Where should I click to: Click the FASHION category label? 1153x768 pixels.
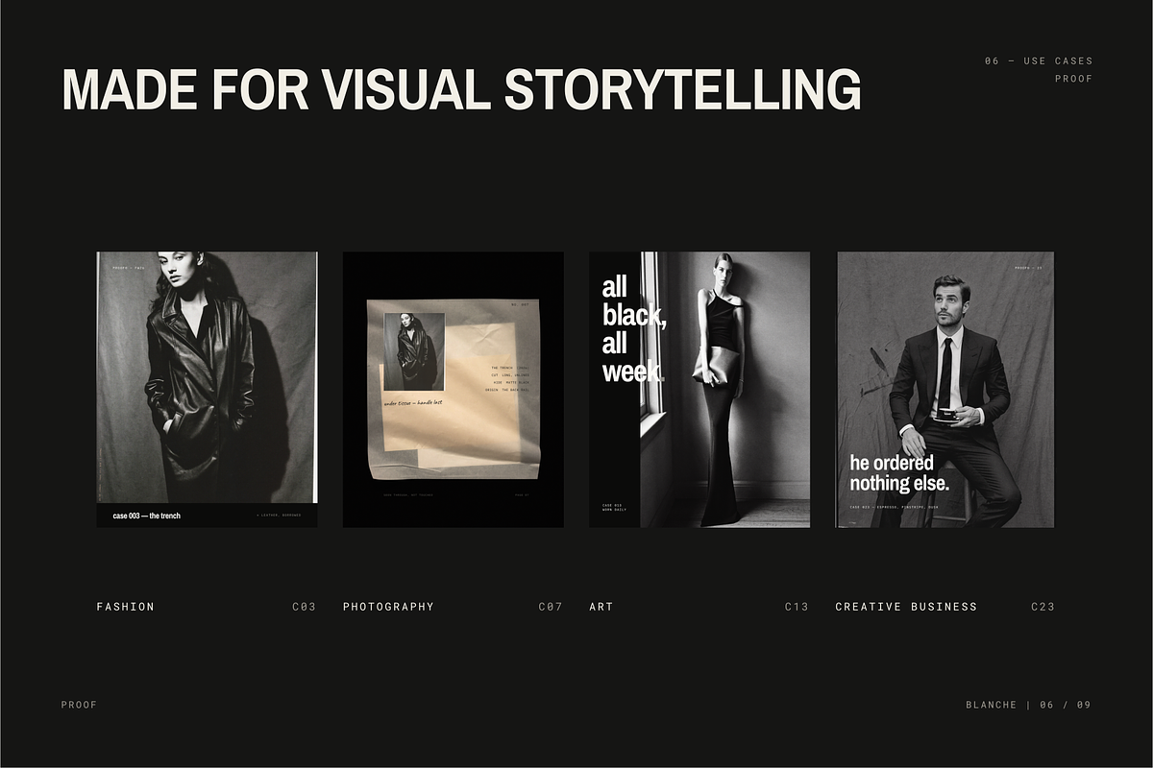[125, 607]
